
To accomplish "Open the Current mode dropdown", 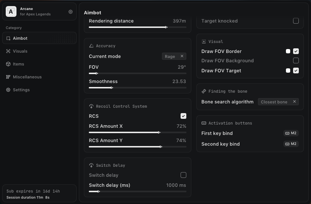I will [x=170, y=56].
